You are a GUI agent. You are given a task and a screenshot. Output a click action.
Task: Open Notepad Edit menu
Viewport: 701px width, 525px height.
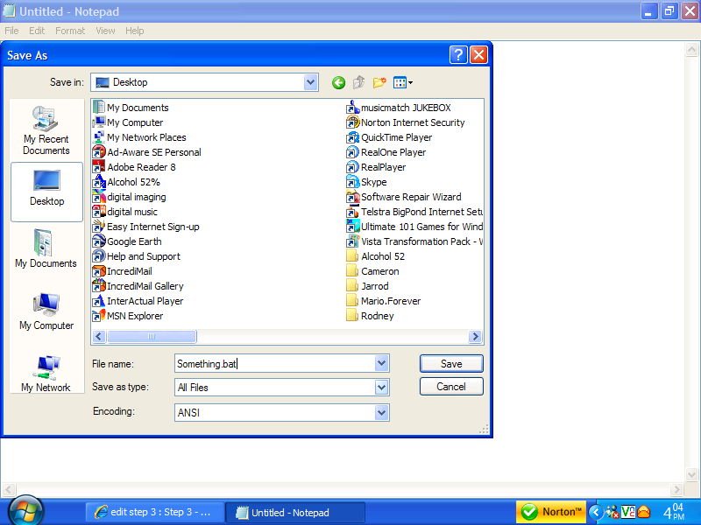pos(37,31)
